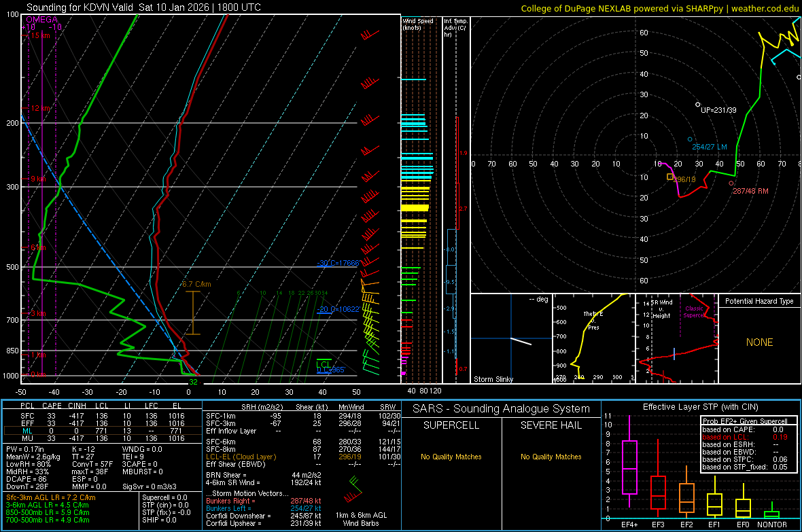Viewport: 802px width, 532px height.
Task: Click the white Storm Slinky line marker
Action: [x=521, y=341]
